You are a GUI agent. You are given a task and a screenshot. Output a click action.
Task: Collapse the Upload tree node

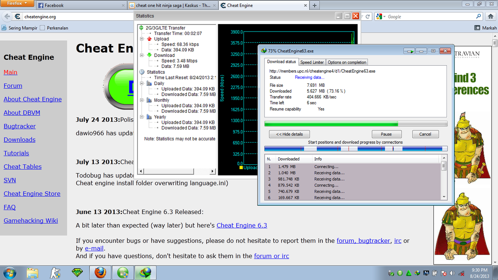click(x=142, y=39)
